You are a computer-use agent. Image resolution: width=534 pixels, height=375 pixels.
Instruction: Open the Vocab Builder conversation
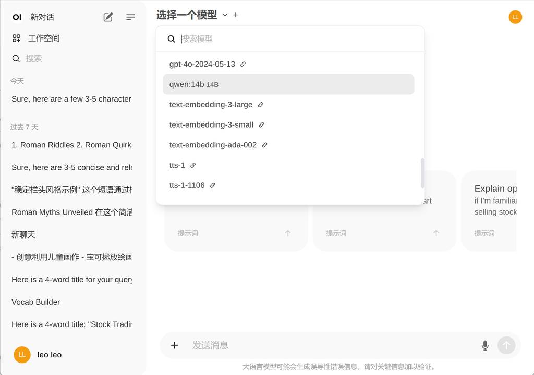click(x=36, y=302)
